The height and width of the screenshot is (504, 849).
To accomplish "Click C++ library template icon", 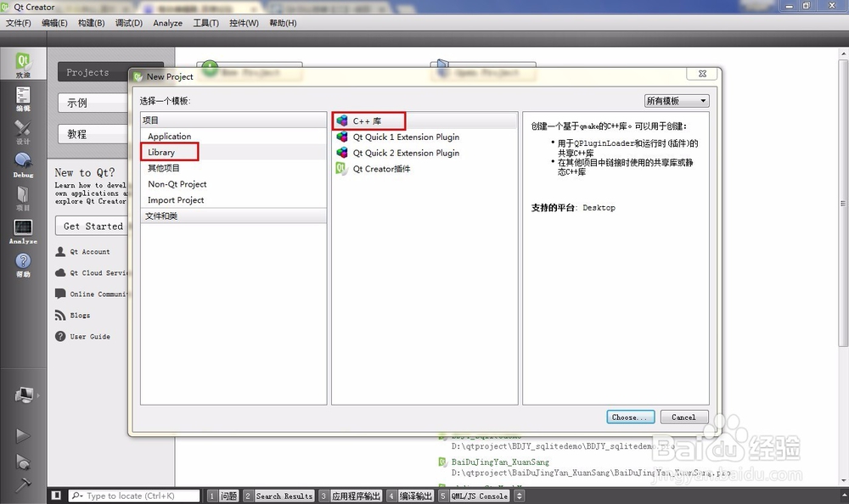I will click(341, 120).
